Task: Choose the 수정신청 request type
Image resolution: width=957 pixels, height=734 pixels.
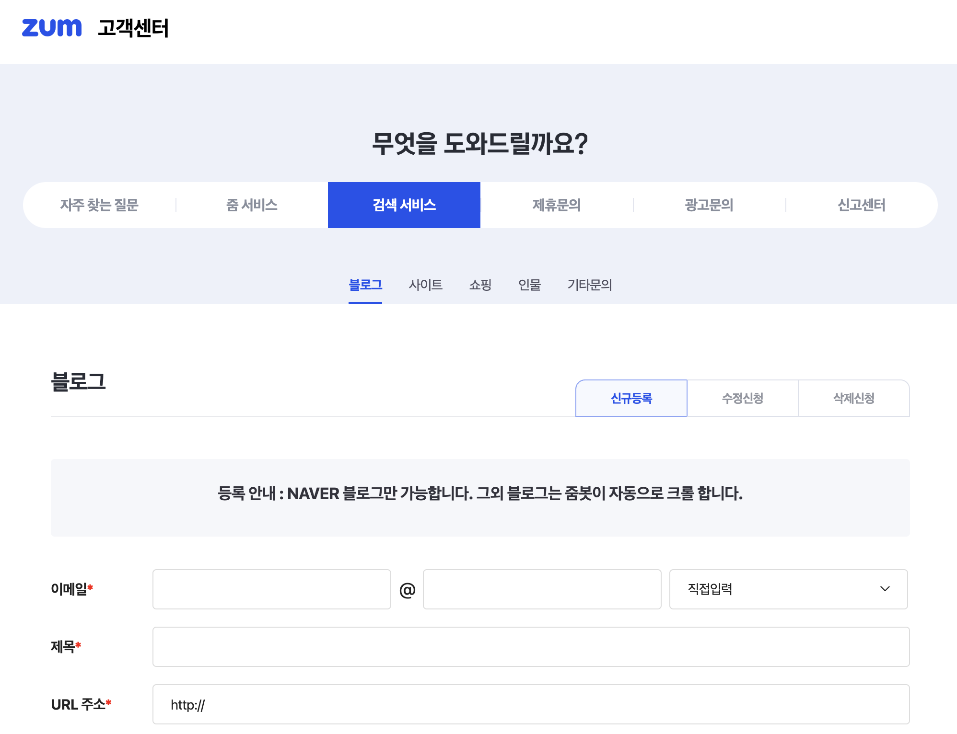Action: (743, 398)
